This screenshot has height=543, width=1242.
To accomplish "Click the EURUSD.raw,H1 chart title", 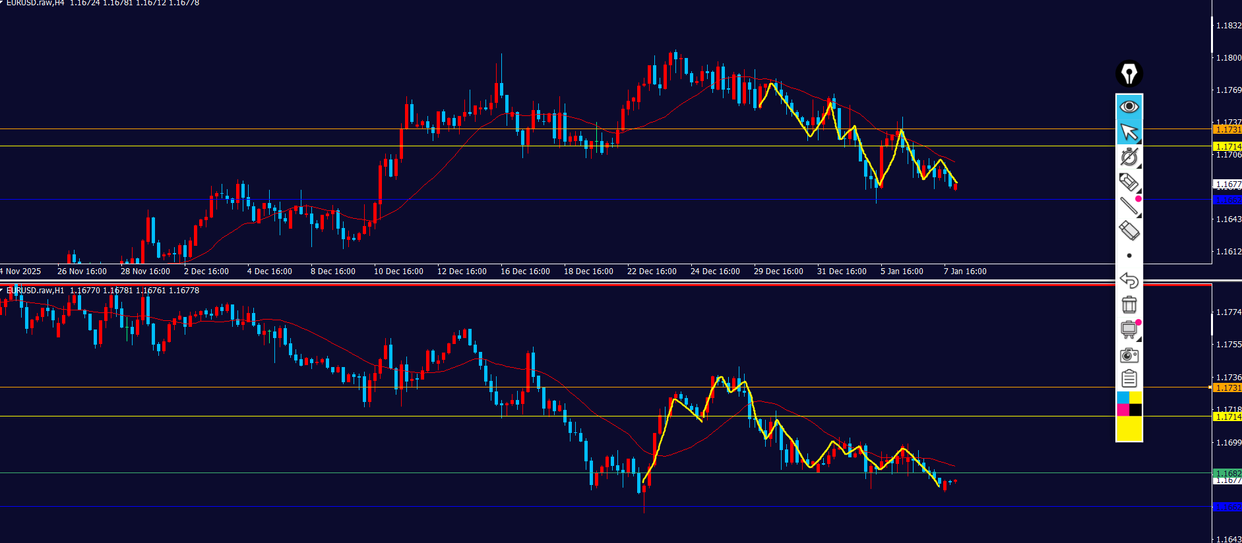I will coord(36,291).
